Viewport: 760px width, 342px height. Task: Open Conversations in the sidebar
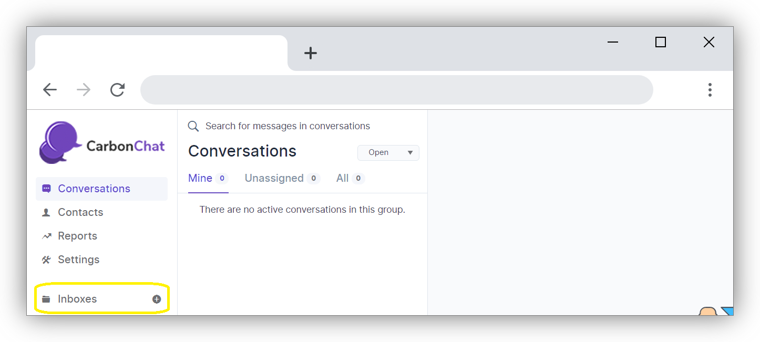click(94, 189)
